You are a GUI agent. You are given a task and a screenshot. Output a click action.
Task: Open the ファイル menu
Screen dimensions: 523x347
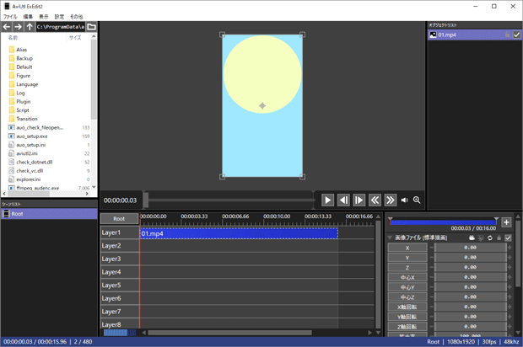pos(10,17)
